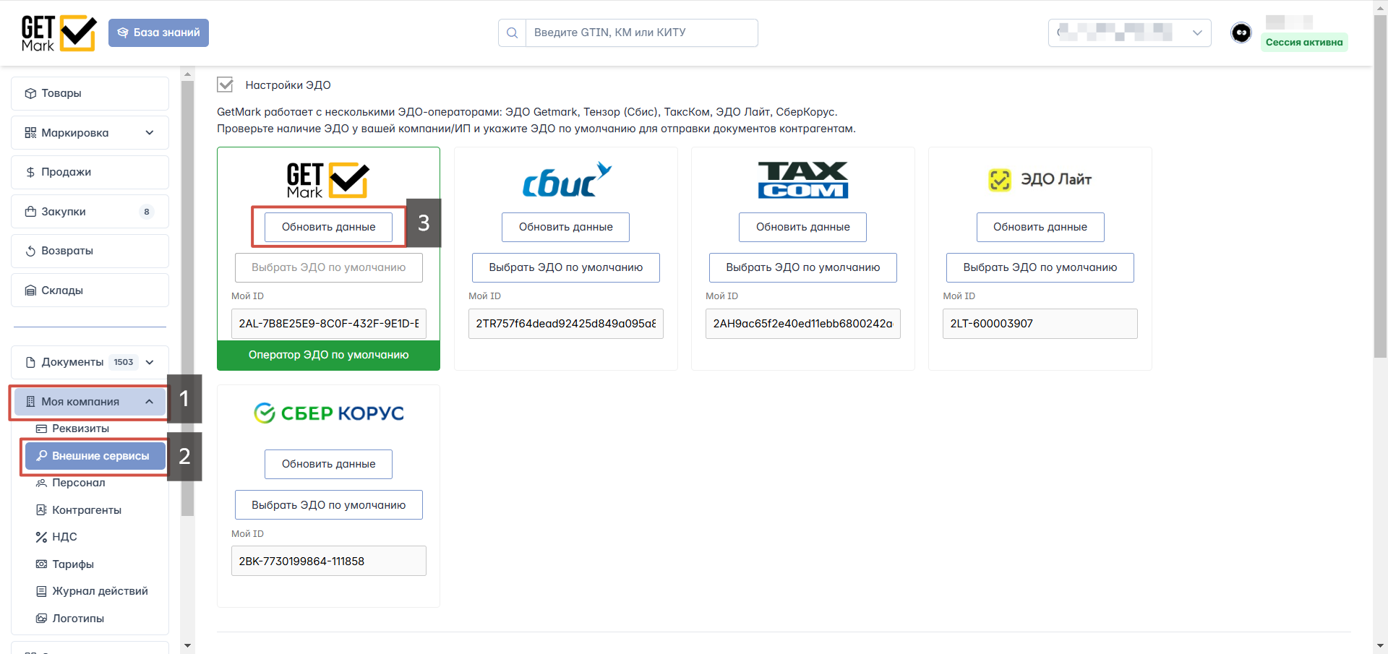Image resolution: width=1388 pixels, height=654 pixels.
Task: Set СБИС as default EDO
Action: 566,267
